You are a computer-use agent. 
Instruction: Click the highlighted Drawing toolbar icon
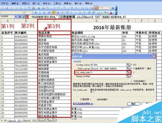coord(96,8)
